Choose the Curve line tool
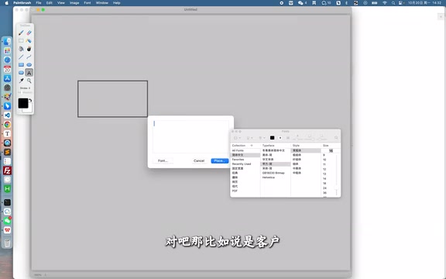 (29, 57)
